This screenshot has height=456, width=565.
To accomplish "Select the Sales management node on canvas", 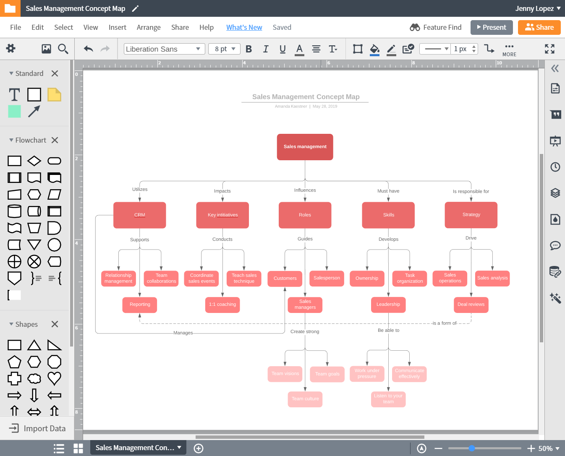I will (305, 147).
